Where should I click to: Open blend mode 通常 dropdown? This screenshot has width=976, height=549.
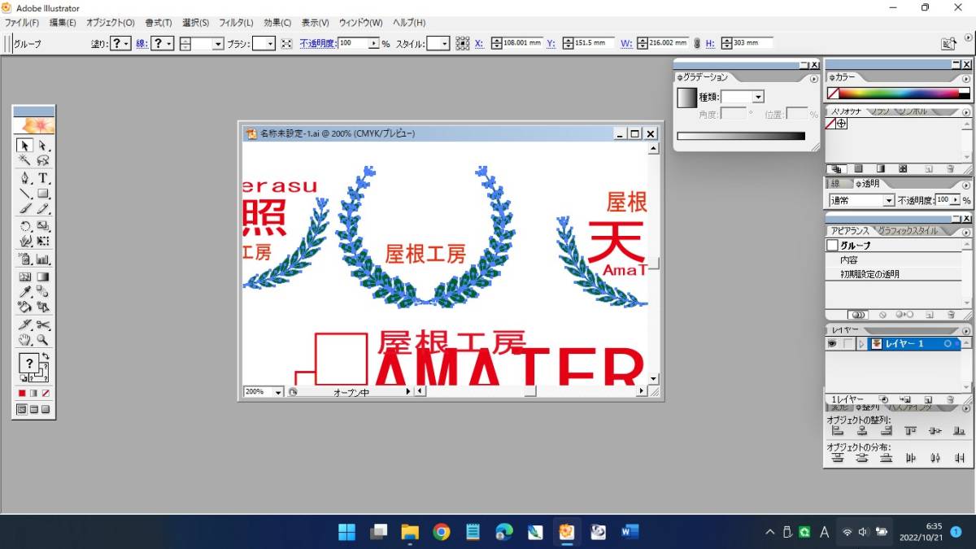click(x=888, y=200)
